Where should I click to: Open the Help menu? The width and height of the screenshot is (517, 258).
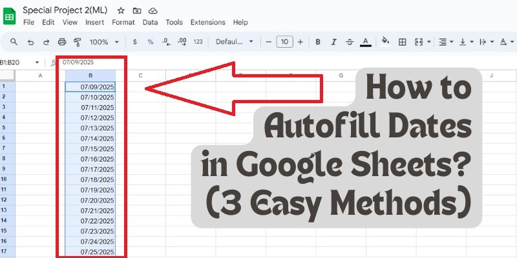pyautogui.click(x=240, y=23)
